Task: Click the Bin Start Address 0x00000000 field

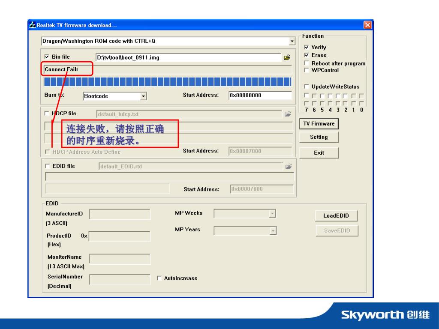Action: (260, 96)
